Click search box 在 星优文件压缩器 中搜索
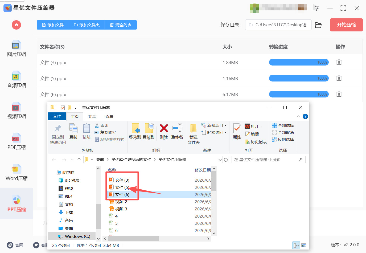 coord(268,160)
